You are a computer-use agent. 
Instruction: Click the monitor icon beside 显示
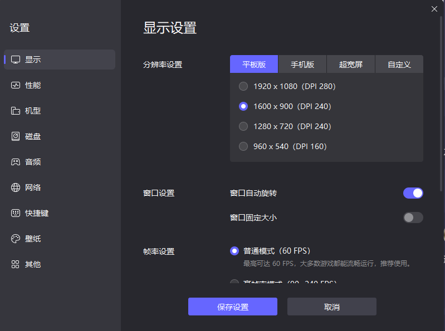click(x=16, y=60)
